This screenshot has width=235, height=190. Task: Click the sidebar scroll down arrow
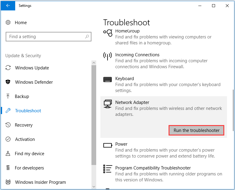(94, 186)
